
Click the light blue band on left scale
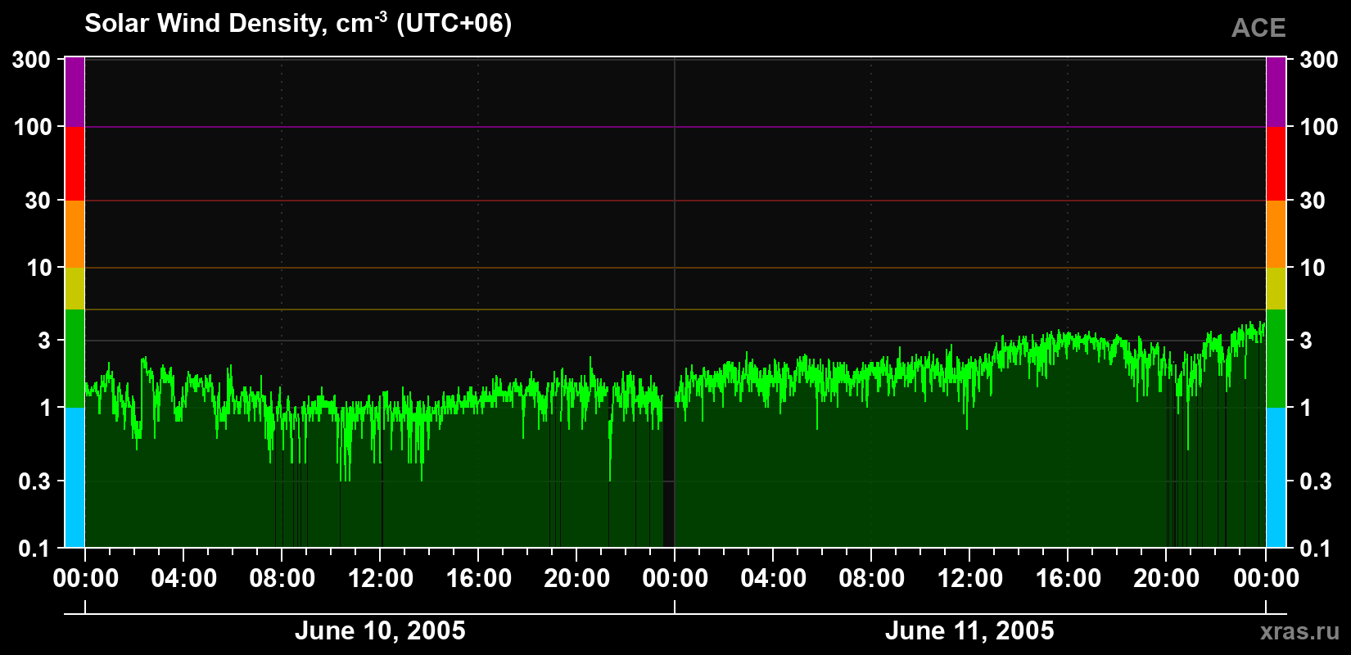[75, 477]
